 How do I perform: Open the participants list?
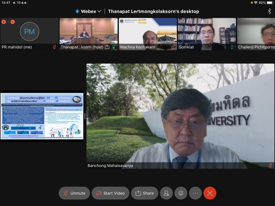point(166,193)
